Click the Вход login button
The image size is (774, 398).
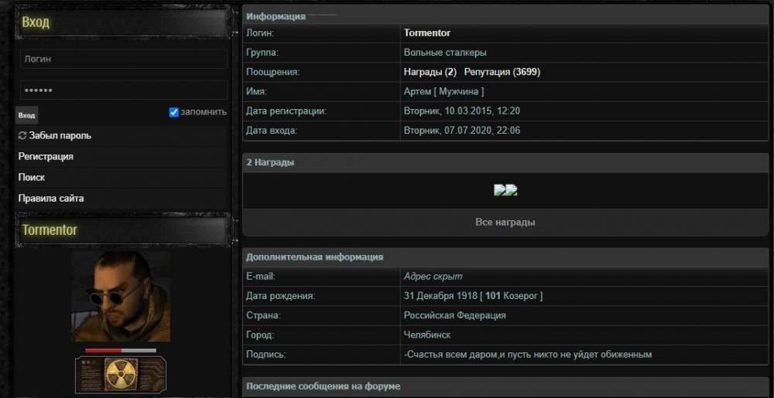click(x=26, y=115)
